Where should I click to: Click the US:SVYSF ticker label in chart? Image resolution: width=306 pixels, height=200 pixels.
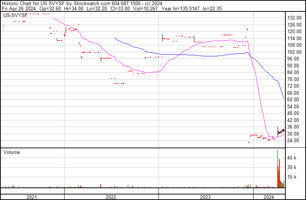(14, 15)
